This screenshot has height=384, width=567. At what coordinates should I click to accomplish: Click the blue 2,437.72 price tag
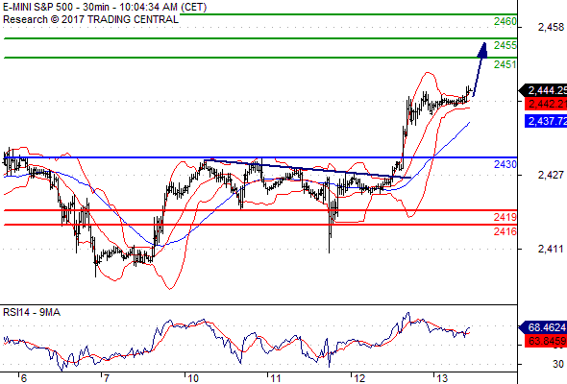pos(546,121)
